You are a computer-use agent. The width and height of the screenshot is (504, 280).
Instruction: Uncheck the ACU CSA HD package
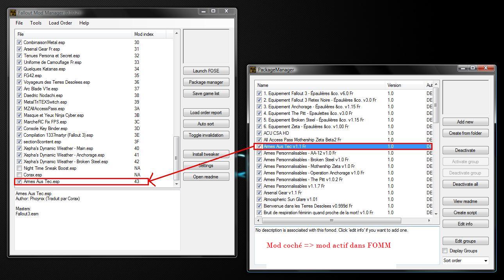coord(259,133)
